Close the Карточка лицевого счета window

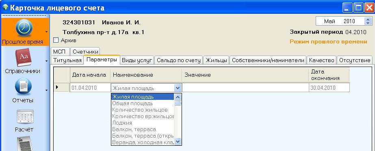(x=369, y=8)
